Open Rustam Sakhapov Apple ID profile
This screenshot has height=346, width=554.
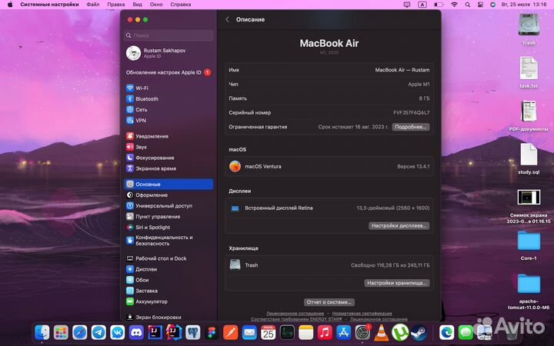[x=156, y=53]
